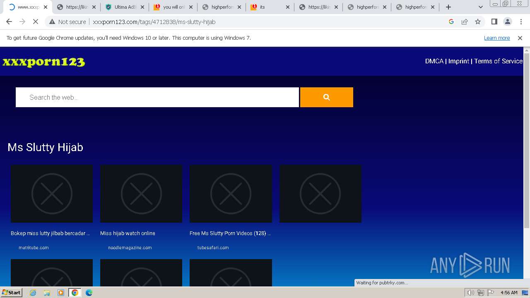Launch Internet Explorer from the taskbar

click(x=33, y=293)
